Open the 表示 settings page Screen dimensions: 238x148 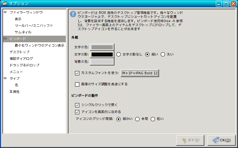[x=18, y=19]
